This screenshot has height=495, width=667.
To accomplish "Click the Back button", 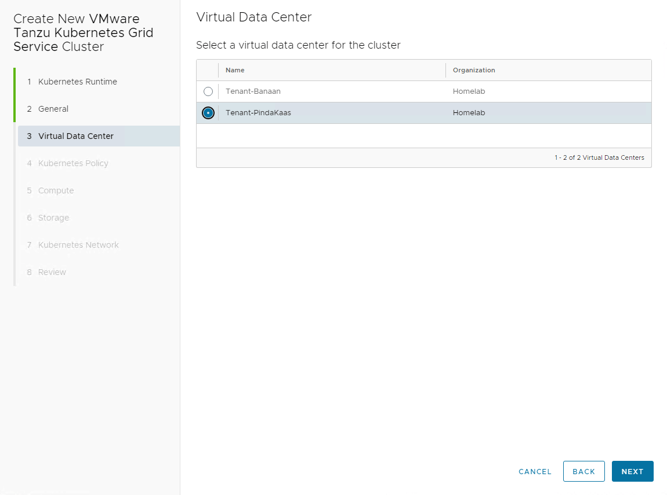I will point(583,471).
